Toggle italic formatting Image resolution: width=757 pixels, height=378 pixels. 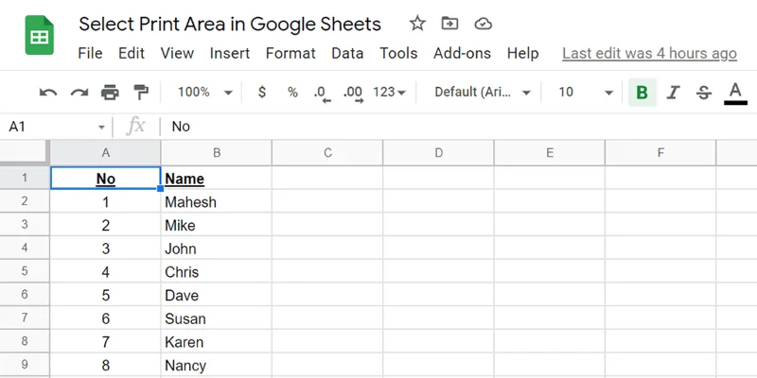tap(673, 92)
